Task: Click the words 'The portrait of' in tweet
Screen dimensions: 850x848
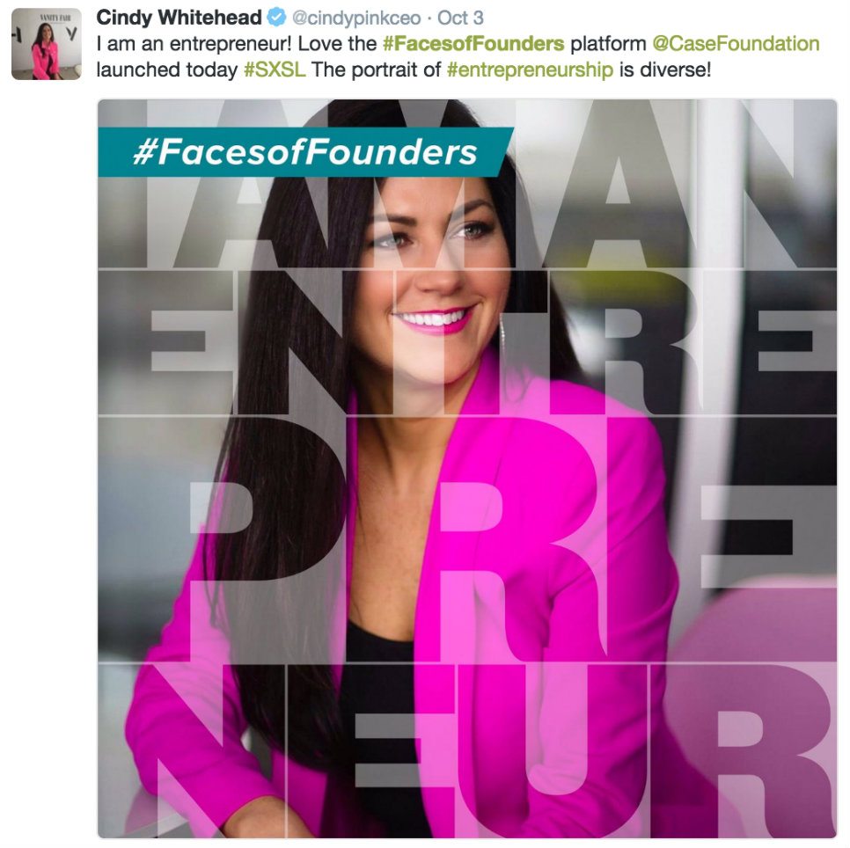Action: (377, 69)
